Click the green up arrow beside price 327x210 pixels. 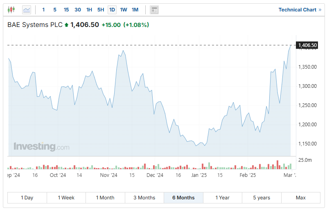point(67,25)
